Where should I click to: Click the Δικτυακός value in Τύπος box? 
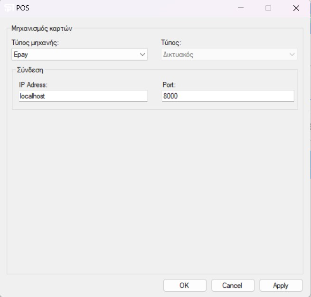point(223,55)
